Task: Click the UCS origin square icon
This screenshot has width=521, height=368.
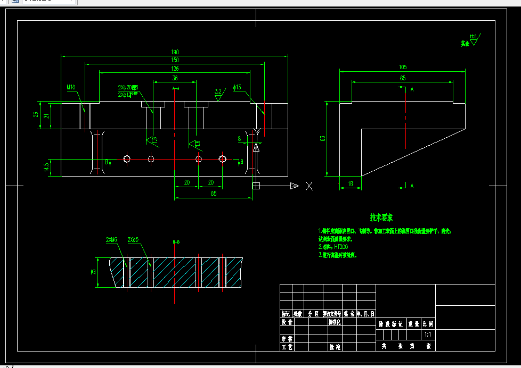Action: [256, 186]
